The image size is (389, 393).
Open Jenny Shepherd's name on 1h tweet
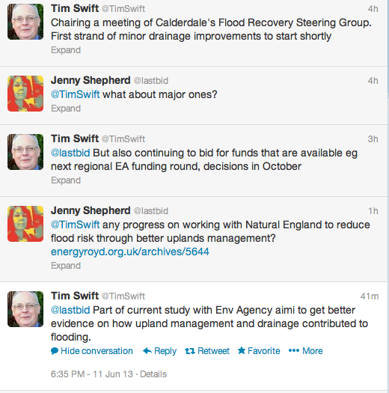coord(91,210)
